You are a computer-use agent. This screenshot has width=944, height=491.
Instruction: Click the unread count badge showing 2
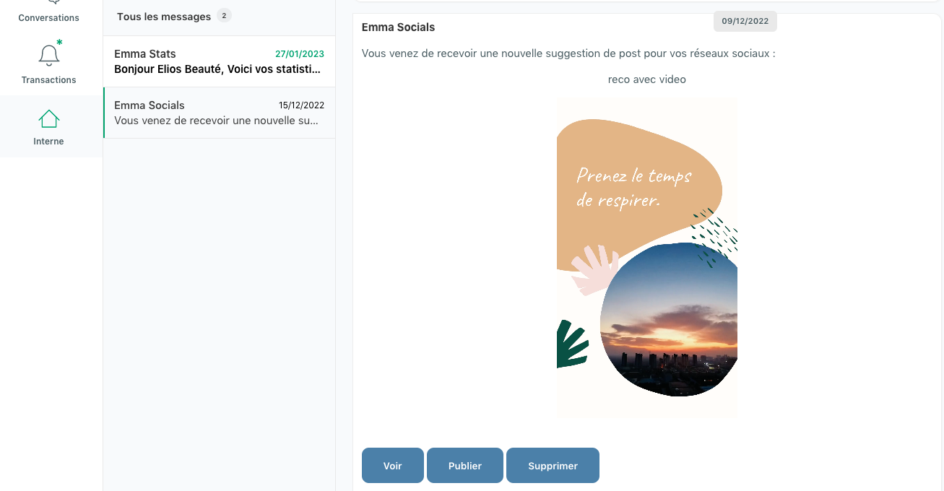[224, 16]
